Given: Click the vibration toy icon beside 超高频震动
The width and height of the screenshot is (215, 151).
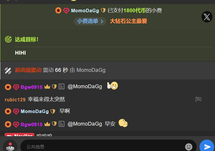Looking at the screenshot, I should pos(8,71).
